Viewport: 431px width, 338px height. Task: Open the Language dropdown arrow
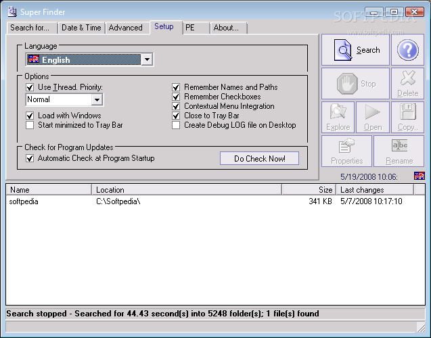147,59
